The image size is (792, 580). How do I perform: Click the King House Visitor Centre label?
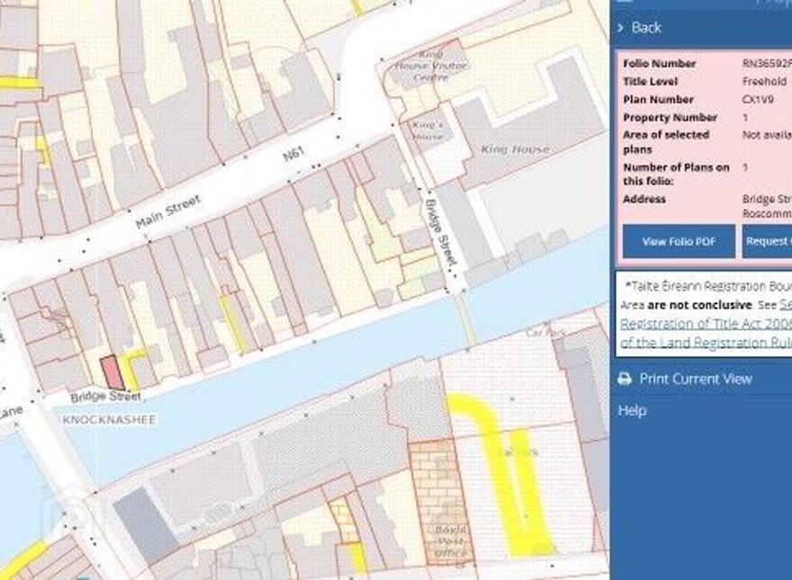click(431, 66)
